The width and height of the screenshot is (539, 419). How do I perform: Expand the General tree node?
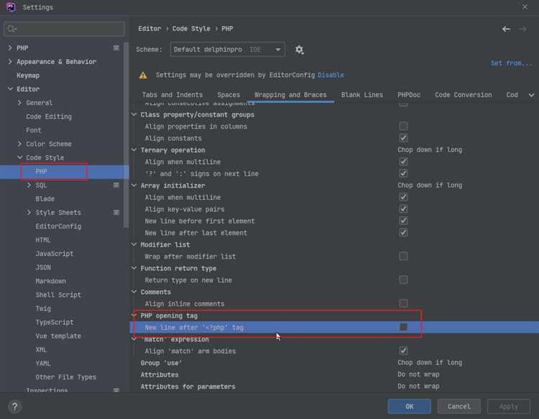click(x=19, y=103)
